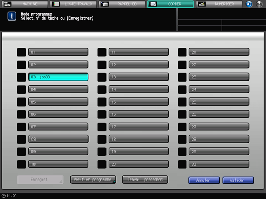This screenshot has width=266, height=199.
Task: Confirm with the Valider button
Action: click(x=238, y=181)
